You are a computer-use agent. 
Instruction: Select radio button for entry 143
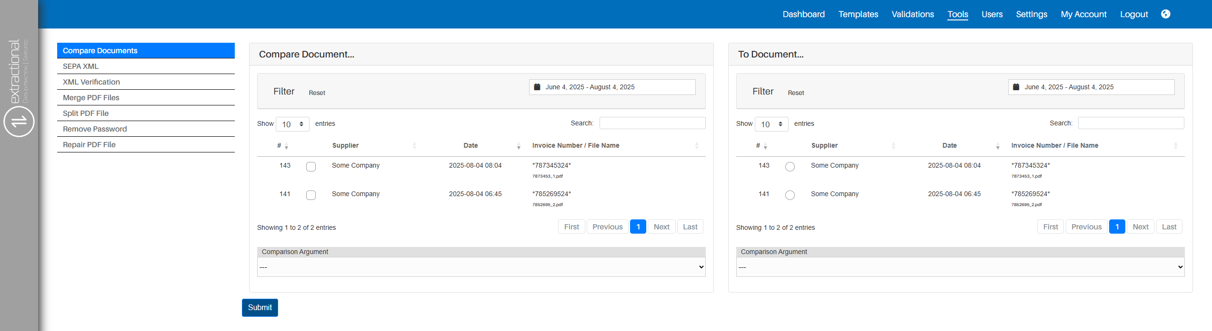click(x=790, y=167)
